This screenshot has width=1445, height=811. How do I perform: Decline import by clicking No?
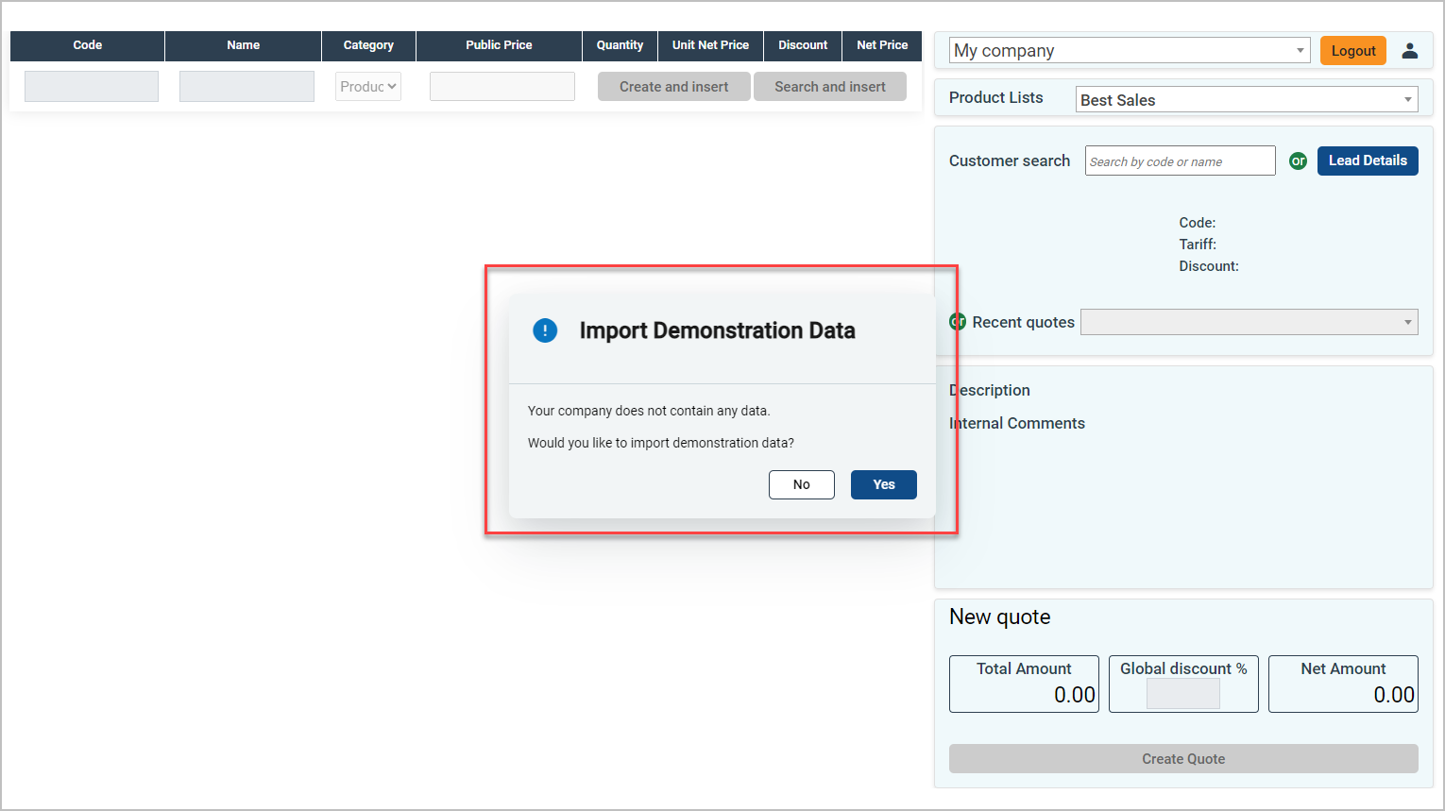801,484
